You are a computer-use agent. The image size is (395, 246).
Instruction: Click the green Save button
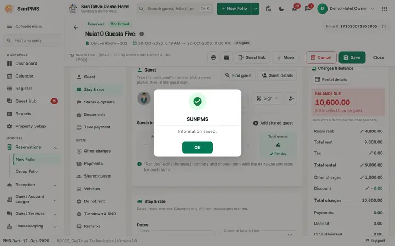point(352,57)
